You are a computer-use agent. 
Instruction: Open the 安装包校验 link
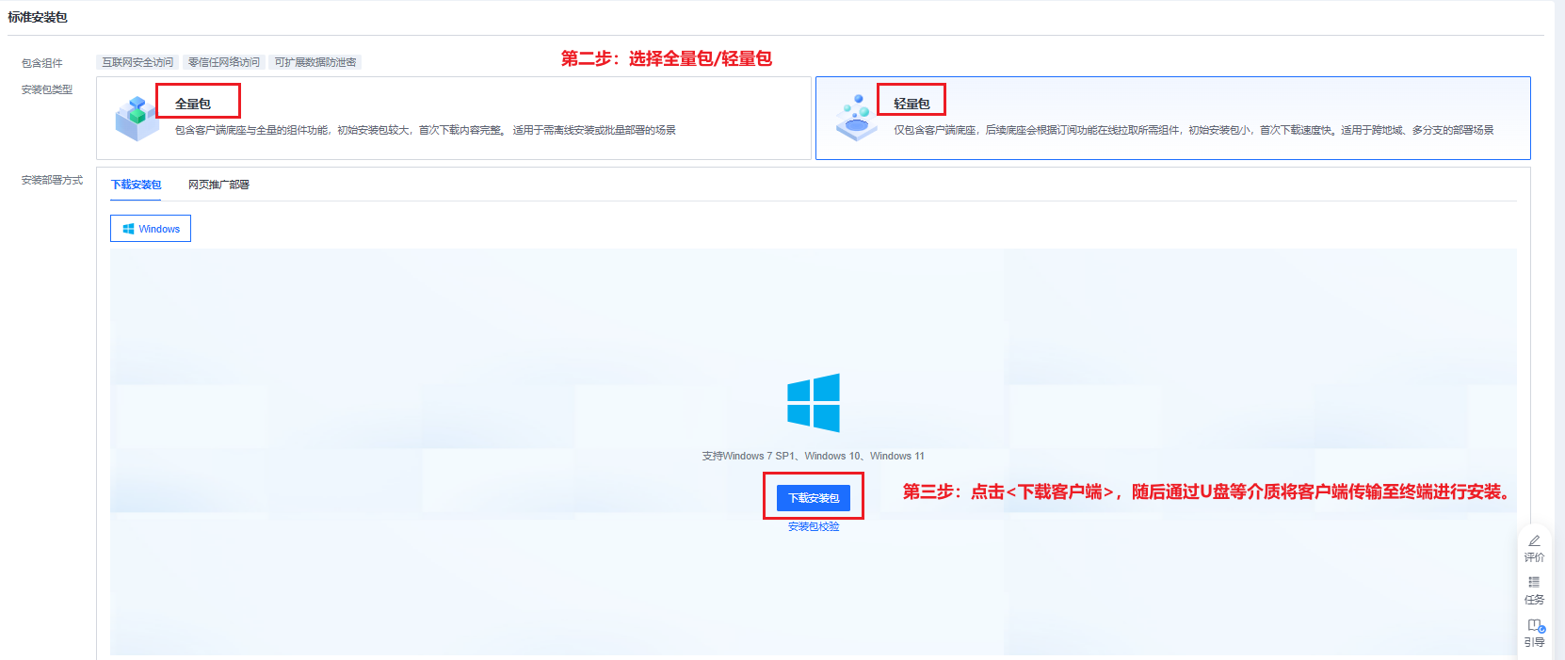tap(814, 526)
